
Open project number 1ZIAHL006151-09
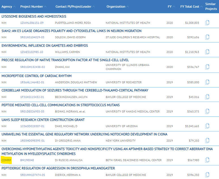pyautogui.click(x=32, y=23)
